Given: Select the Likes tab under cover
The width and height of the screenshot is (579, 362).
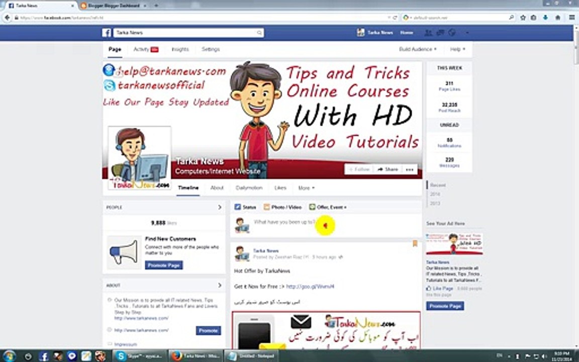Looking at the screenshot, I should click(x=280, y=188).
